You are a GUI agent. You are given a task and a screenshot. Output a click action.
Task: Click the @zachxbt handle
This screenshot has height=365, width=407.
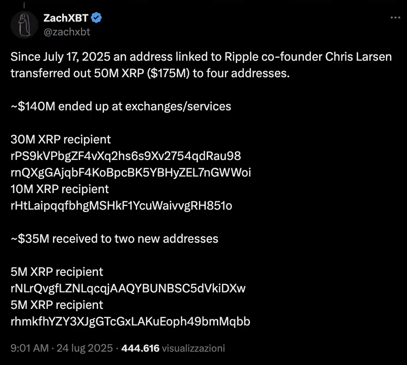[67, 32]
